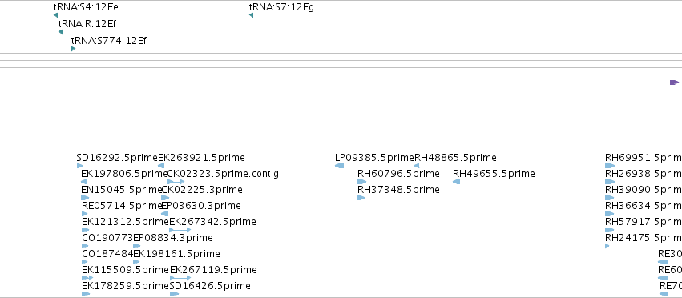This screenshot has height=298, width=682.
Task: Open the RH60796.5prime label link
Action: [398, 174]
